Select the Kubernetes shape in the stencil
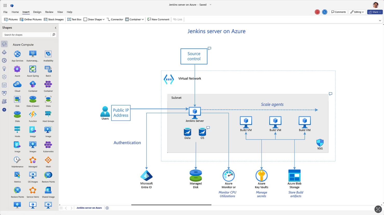 tap(48, 145)
